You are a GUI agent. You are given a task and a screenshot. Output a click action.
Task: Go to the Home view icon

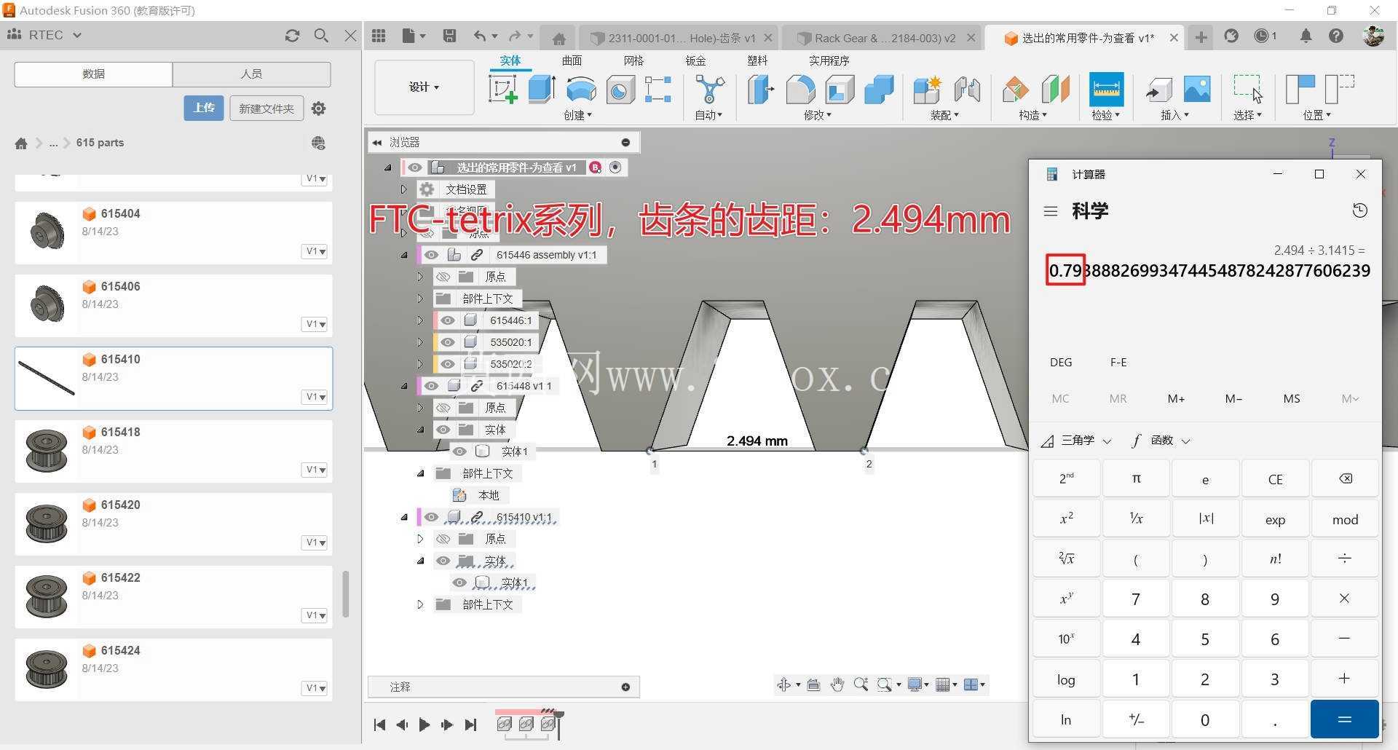coord(558,39)
